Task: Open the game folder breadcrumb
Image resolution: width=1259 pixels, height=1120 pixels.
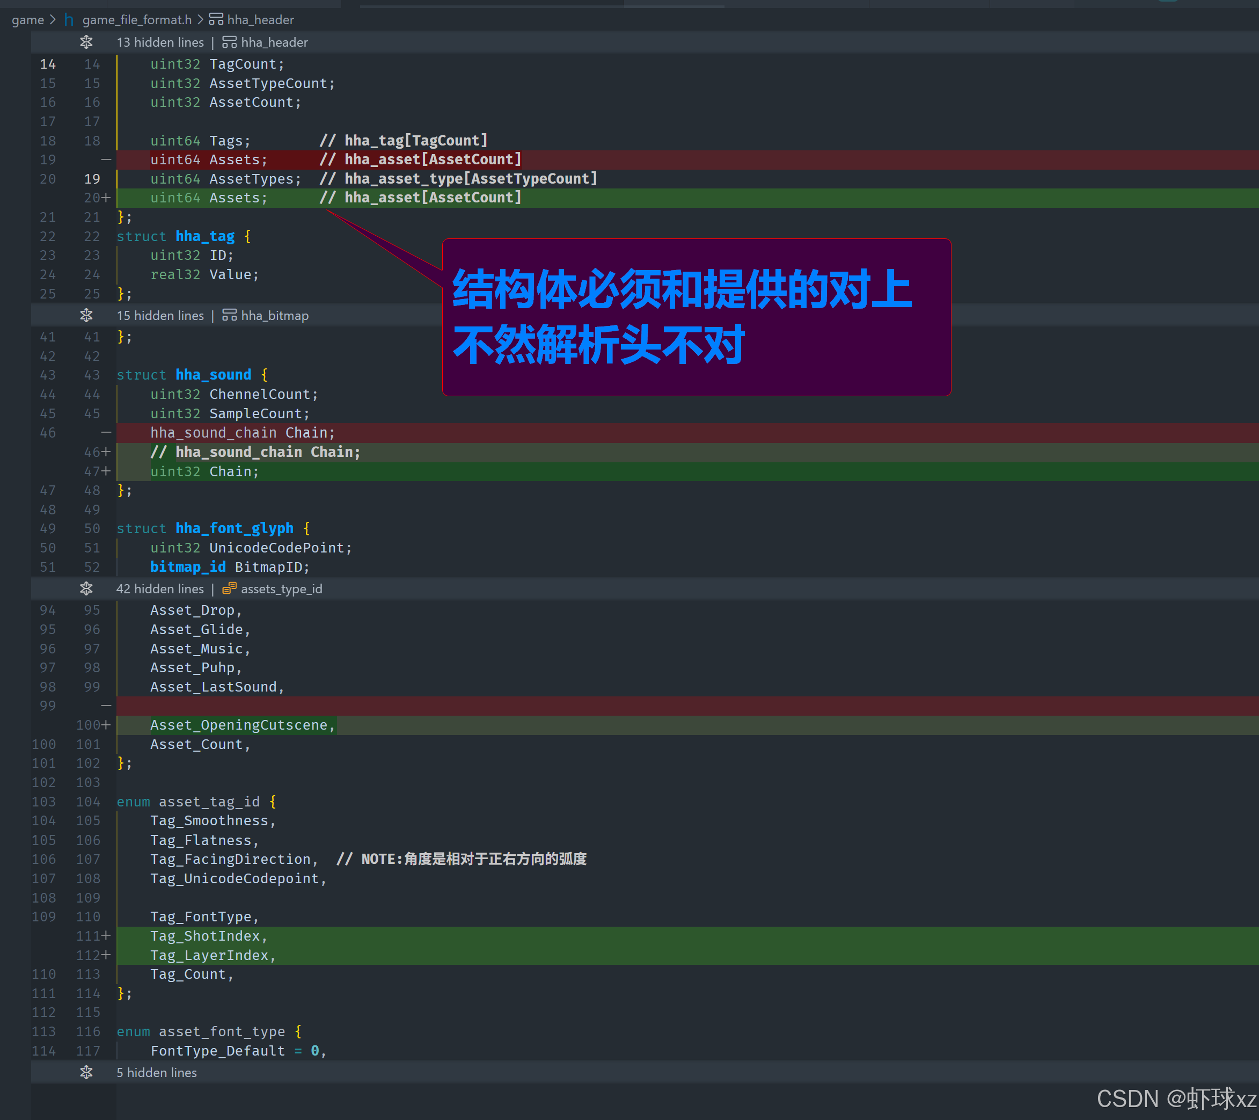Action: coord(28,20)
